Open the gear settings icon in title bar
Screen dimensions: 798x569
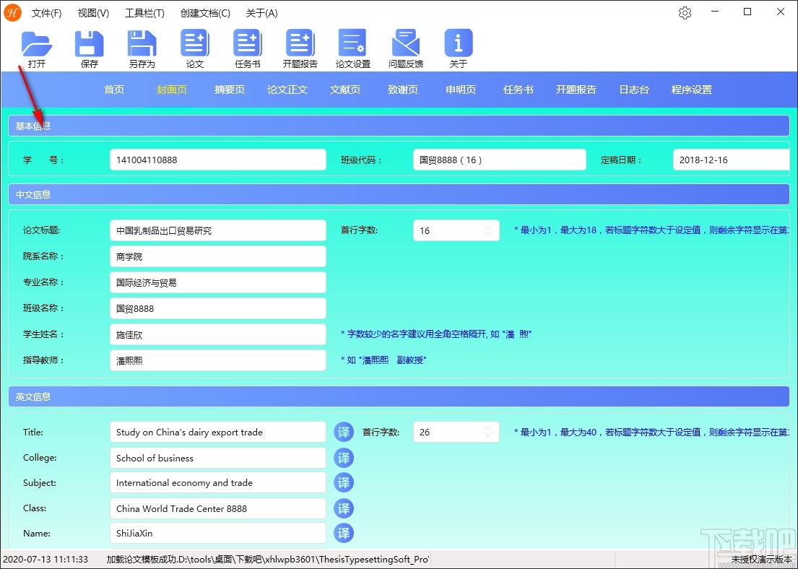click(685, 13)
